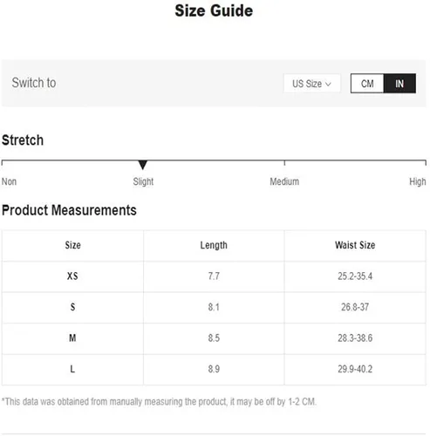The height and width of the screenshot is (436, 430).
Task: Click the 25.2-35.4 waist value
Action: click(x=355, y=276)
